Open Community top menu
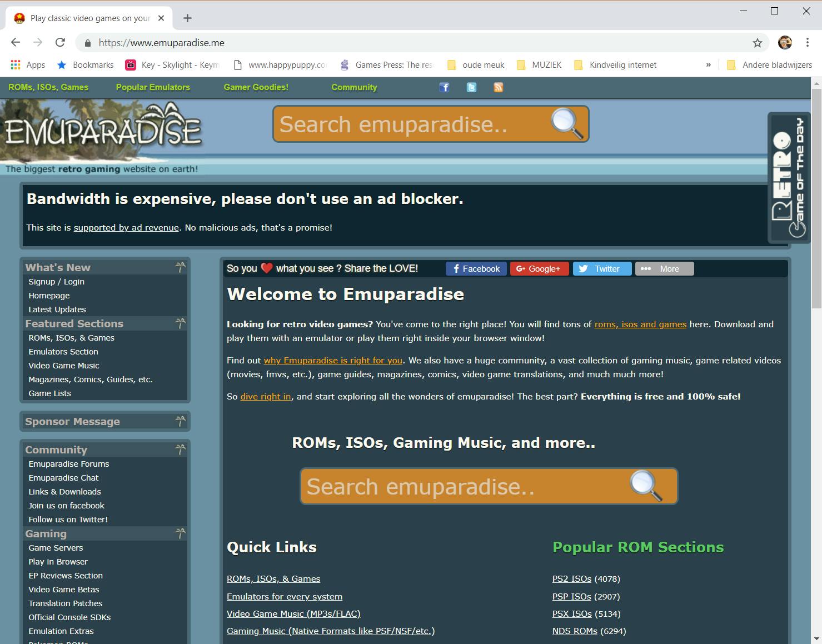 [x=354, y=87]
